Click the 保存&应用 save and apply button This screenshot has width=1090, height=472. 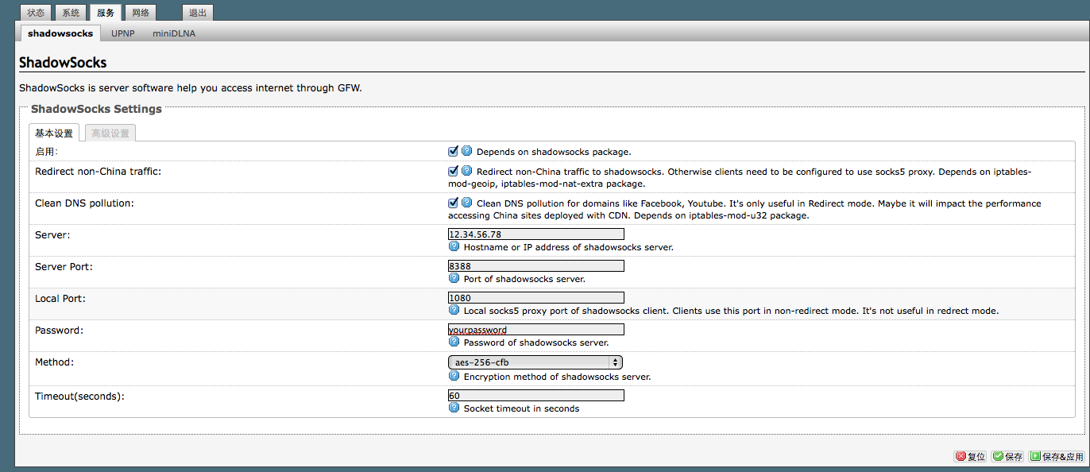point(1057,456)
